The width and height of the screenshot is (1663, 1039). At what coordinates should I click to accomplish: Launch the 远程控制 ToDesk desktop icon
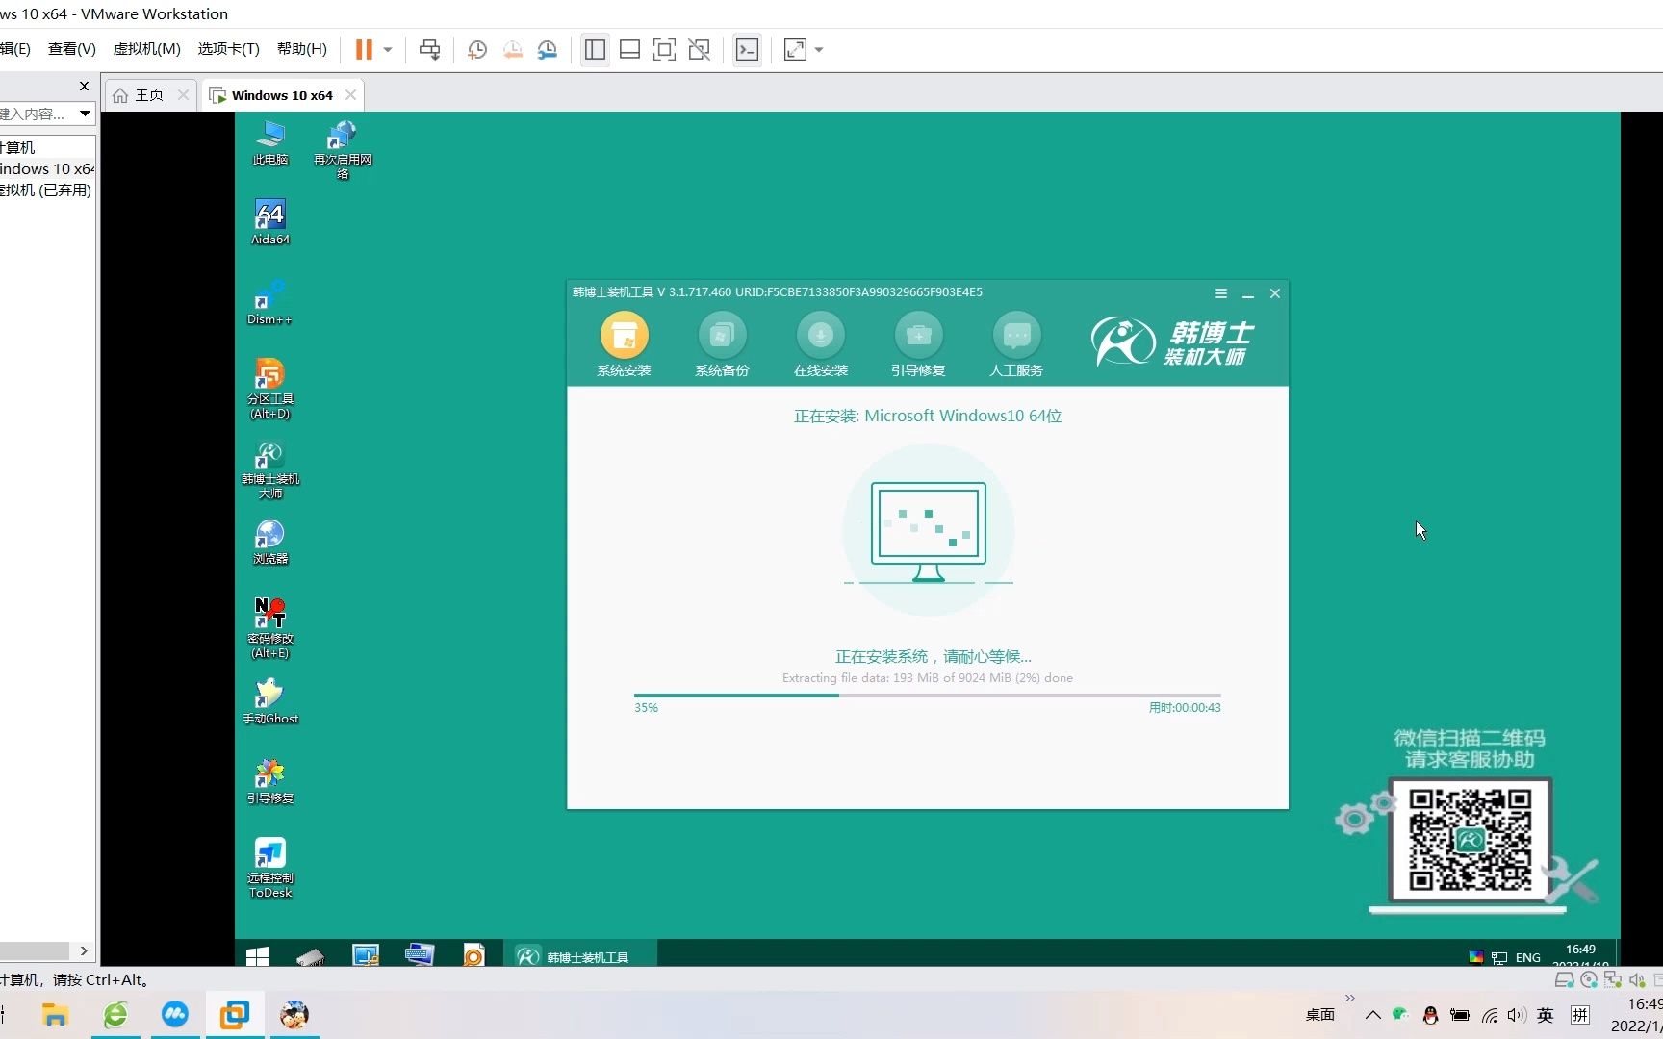[x=270, y=868]
